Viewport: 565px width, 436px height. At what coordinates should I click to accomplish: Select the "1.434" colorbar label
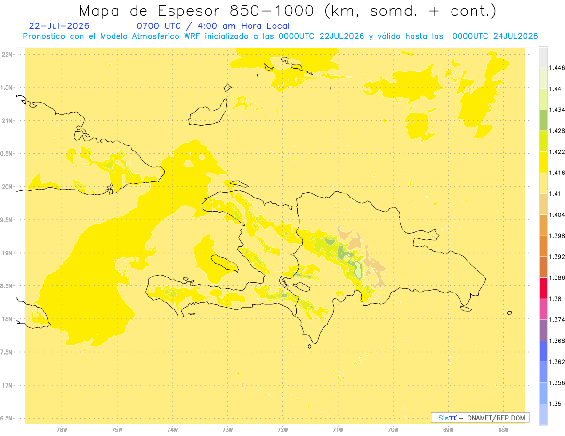557,110
